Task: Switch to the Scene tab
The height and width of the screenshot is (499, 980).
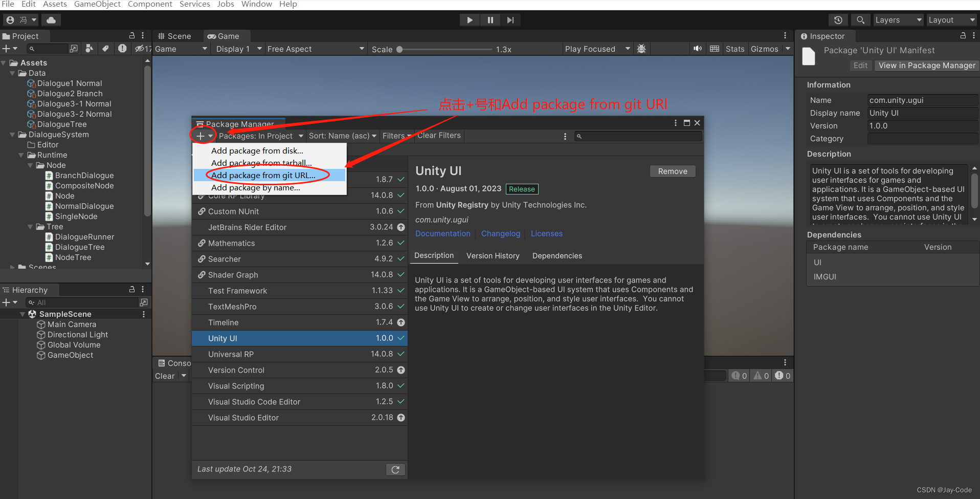Action: tap(175, 36)
